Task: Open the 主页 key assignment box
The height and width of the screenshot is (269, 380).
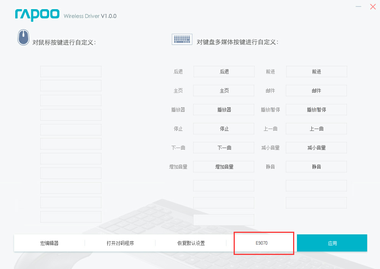Action: pyautogui.click(x=224, y=91)
